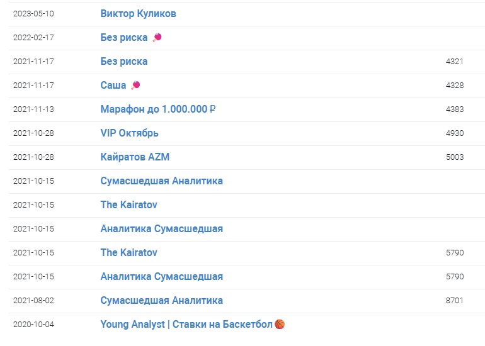Open Марафон до 1.000.000 ₽ link
Screen dimensions: 485x346
158,109
